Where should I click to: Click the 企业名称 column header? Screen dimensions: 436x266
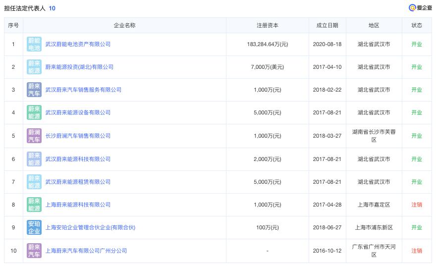point(124,25)
